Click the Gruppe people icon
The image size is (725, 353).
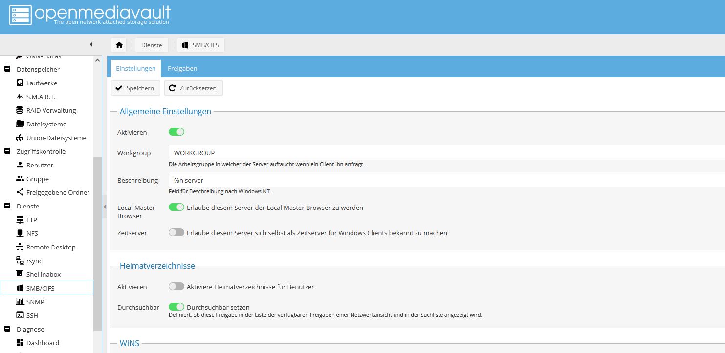tap(20, 179)
